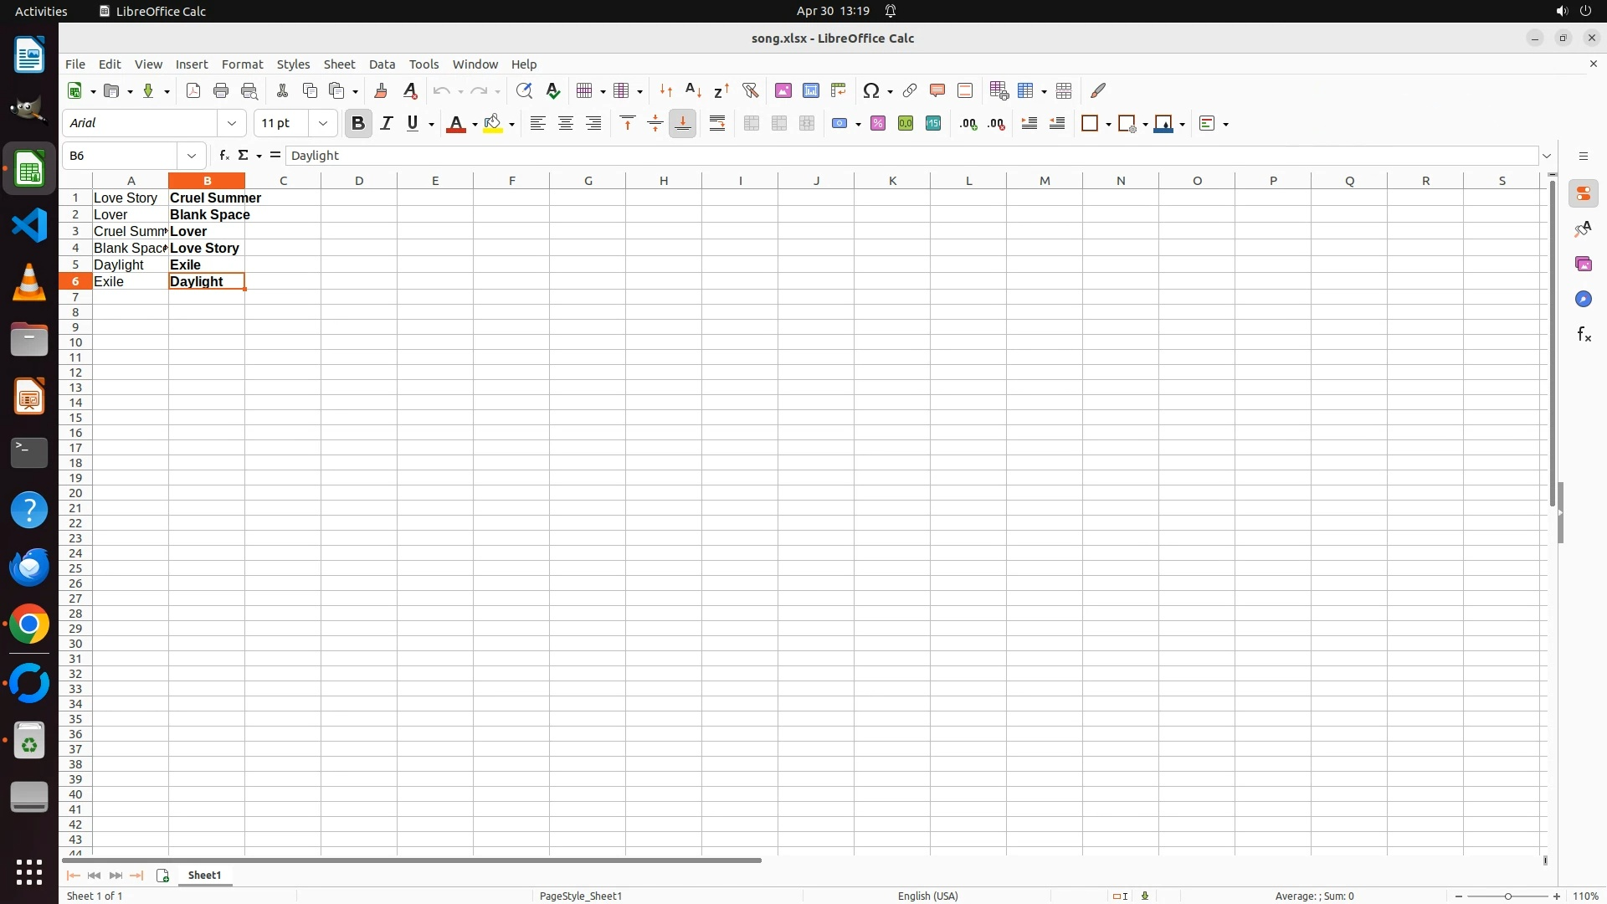Click the Insert Hyperlink icon
The width and height of the screenshot is (1607, 904).
910,90
